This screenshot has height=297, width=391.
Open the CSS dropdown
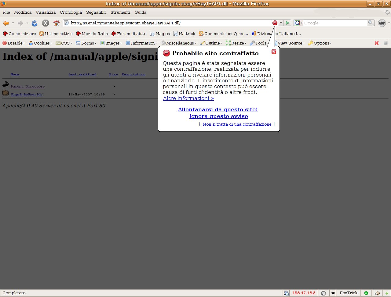click(64, 43)
